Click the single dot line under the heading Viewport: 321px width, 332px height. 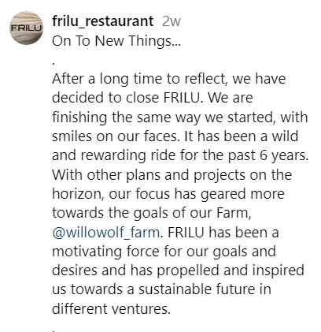coord(53,64)
